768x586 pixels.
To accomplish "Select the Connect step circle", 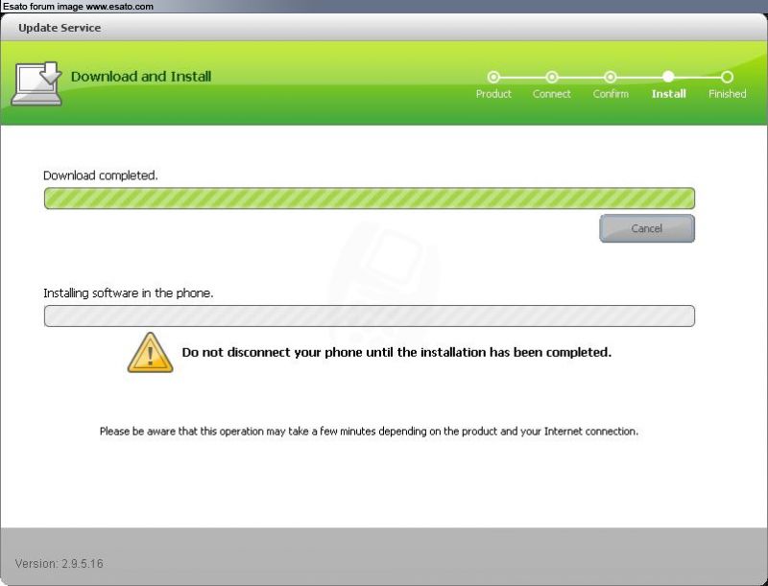I will point(551,77).
